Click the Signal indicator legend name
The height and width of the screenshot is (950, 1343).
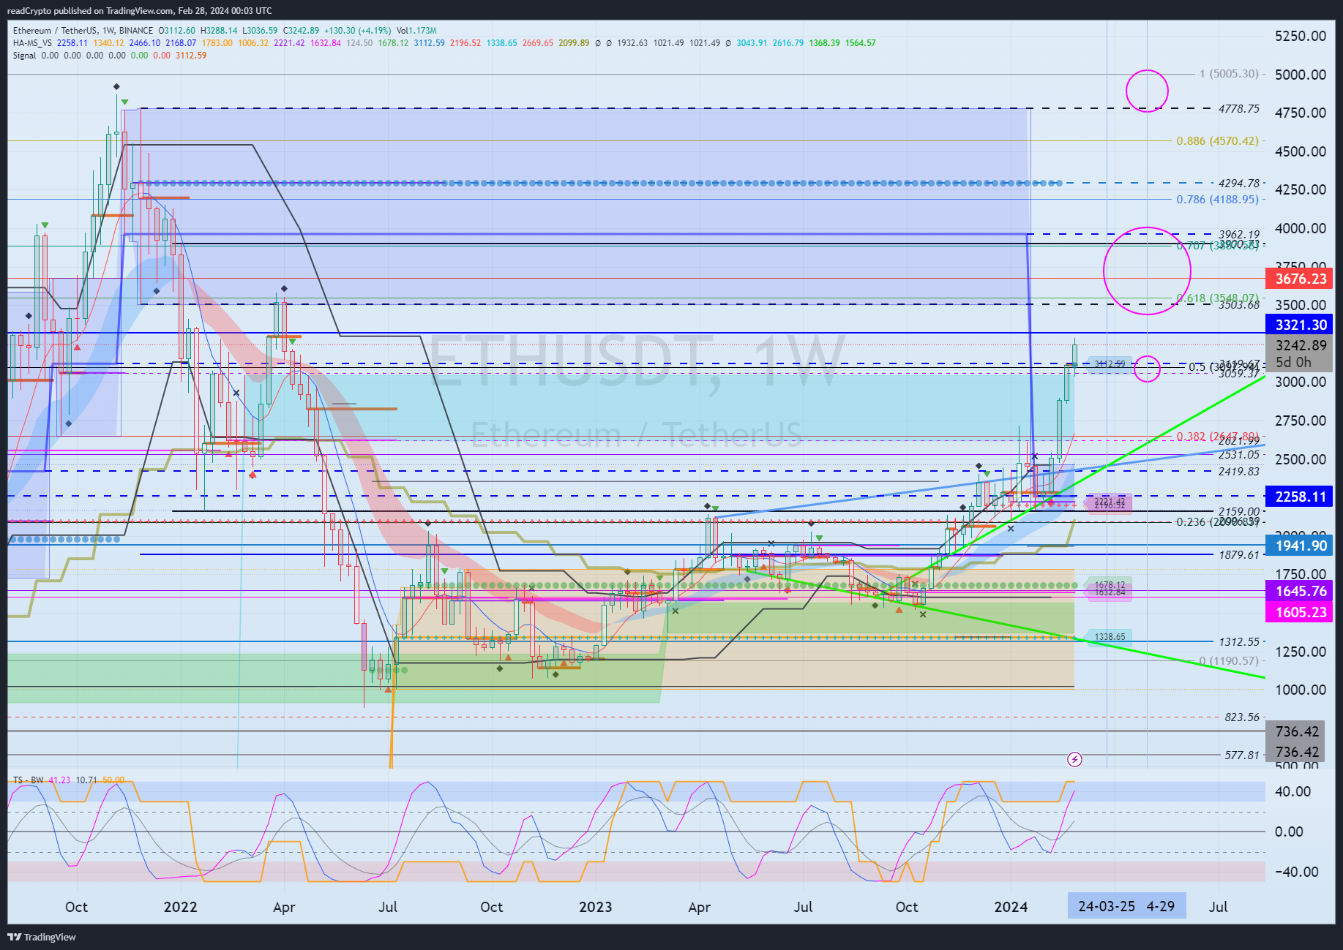pos(24,56)
